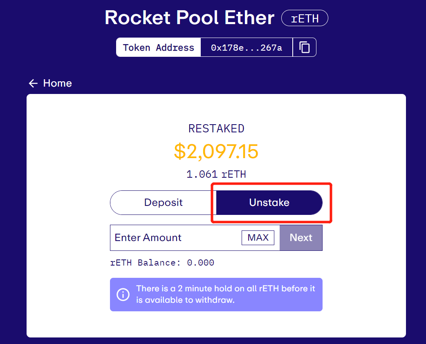
Task: Click the 2 minute hold notice text
Action: pos(225,294)
